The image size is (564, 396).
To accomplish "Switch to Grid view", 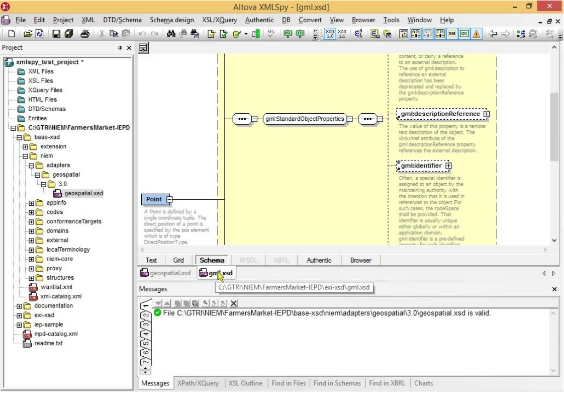I will (x=178, y=260).
